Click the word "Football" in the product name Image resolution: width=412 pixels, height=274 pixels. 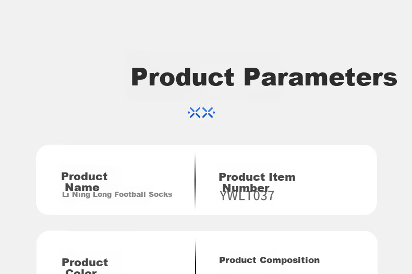pos(130,194)
